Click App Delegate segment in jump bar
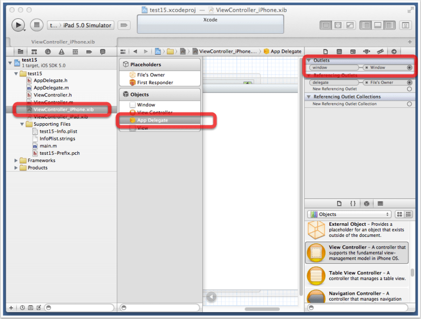Image resolution: width=421 pixels, height=319 pixels. pos(283,51)
